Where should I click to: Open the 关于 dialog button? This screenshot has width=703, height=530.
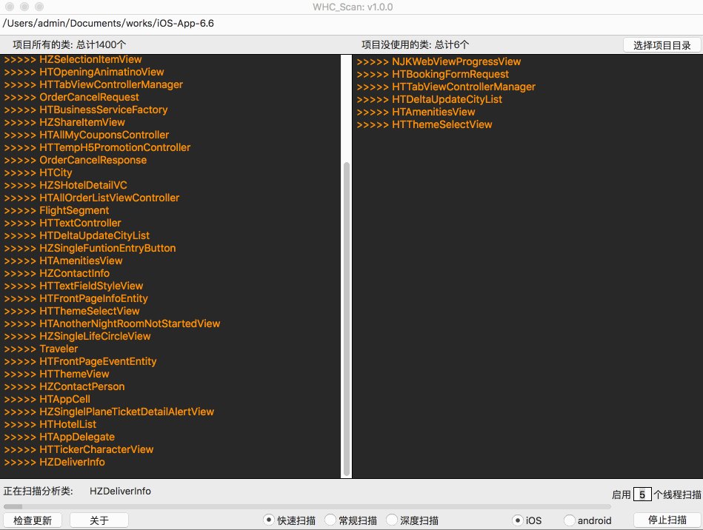pos(99,520)
